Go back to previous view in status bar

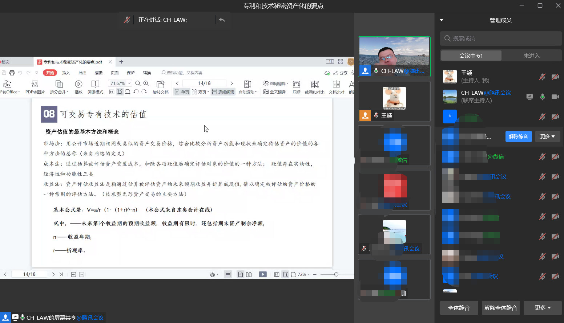click(73, 274)
